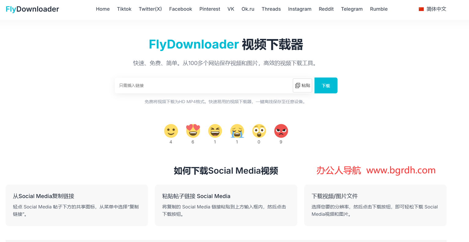469x242 pixels.
Task: Select the angry red emoji reaction
Action: pos(281,131)
